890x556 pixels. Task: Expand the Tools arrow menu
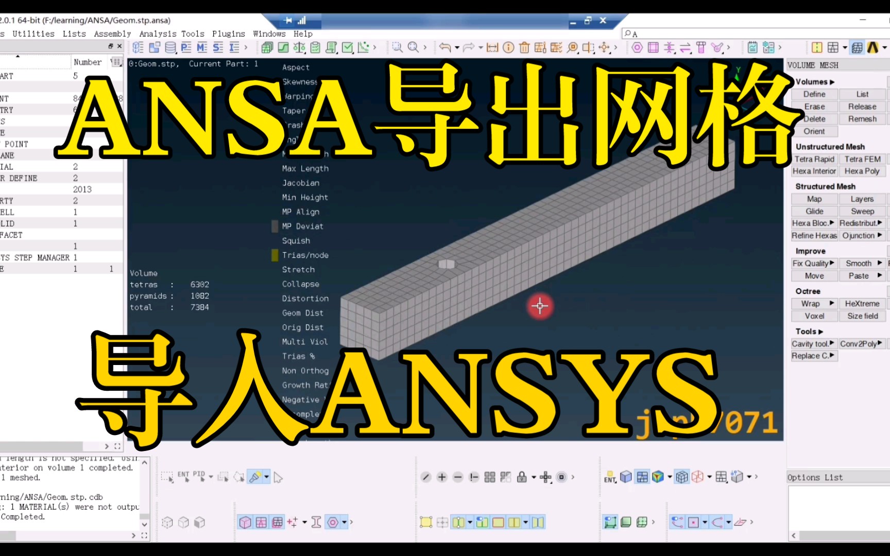pos(821,332)
